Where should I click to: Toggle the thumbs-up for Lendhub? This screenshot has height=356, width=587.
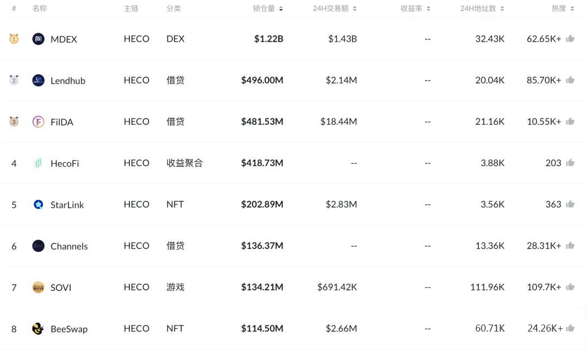tap(570, 80)
